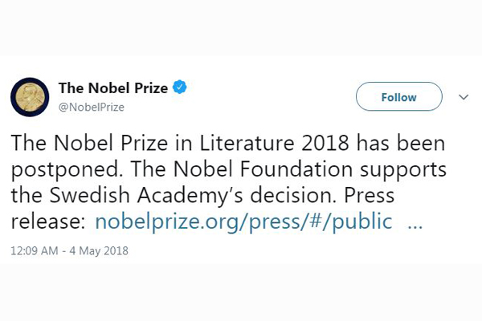
Task: Click the '2018' year in the tweet text
Action: coord(325,143)
